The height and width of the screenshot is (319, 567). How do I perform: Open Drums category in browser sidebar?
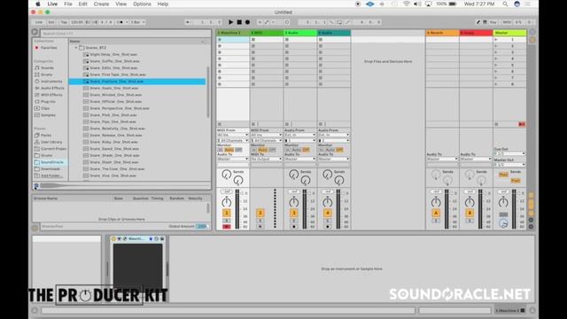(x=46, y=74)
